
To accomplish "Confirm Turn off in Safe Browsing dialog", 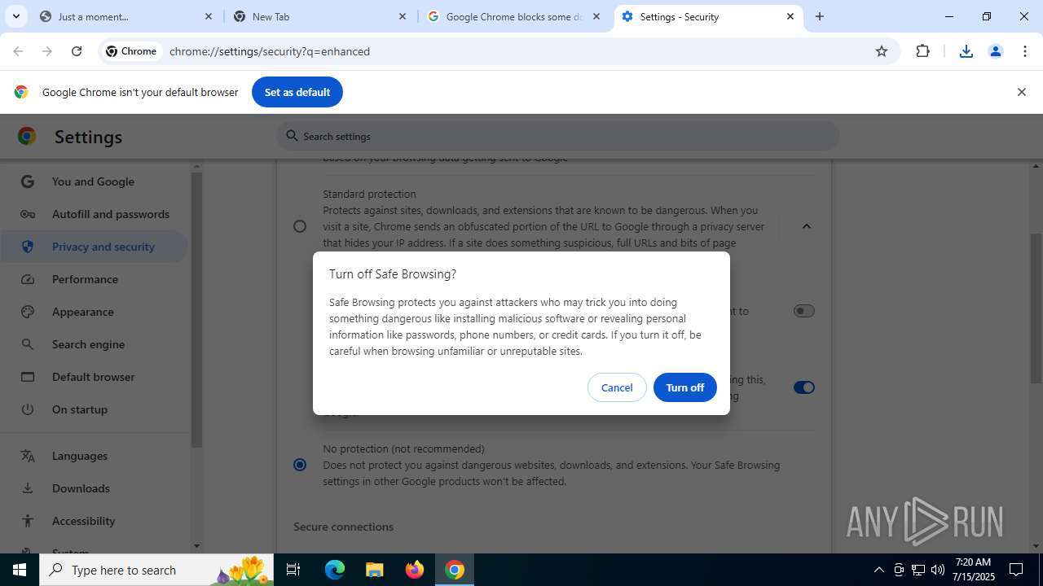I will click(x=684, y=387).
